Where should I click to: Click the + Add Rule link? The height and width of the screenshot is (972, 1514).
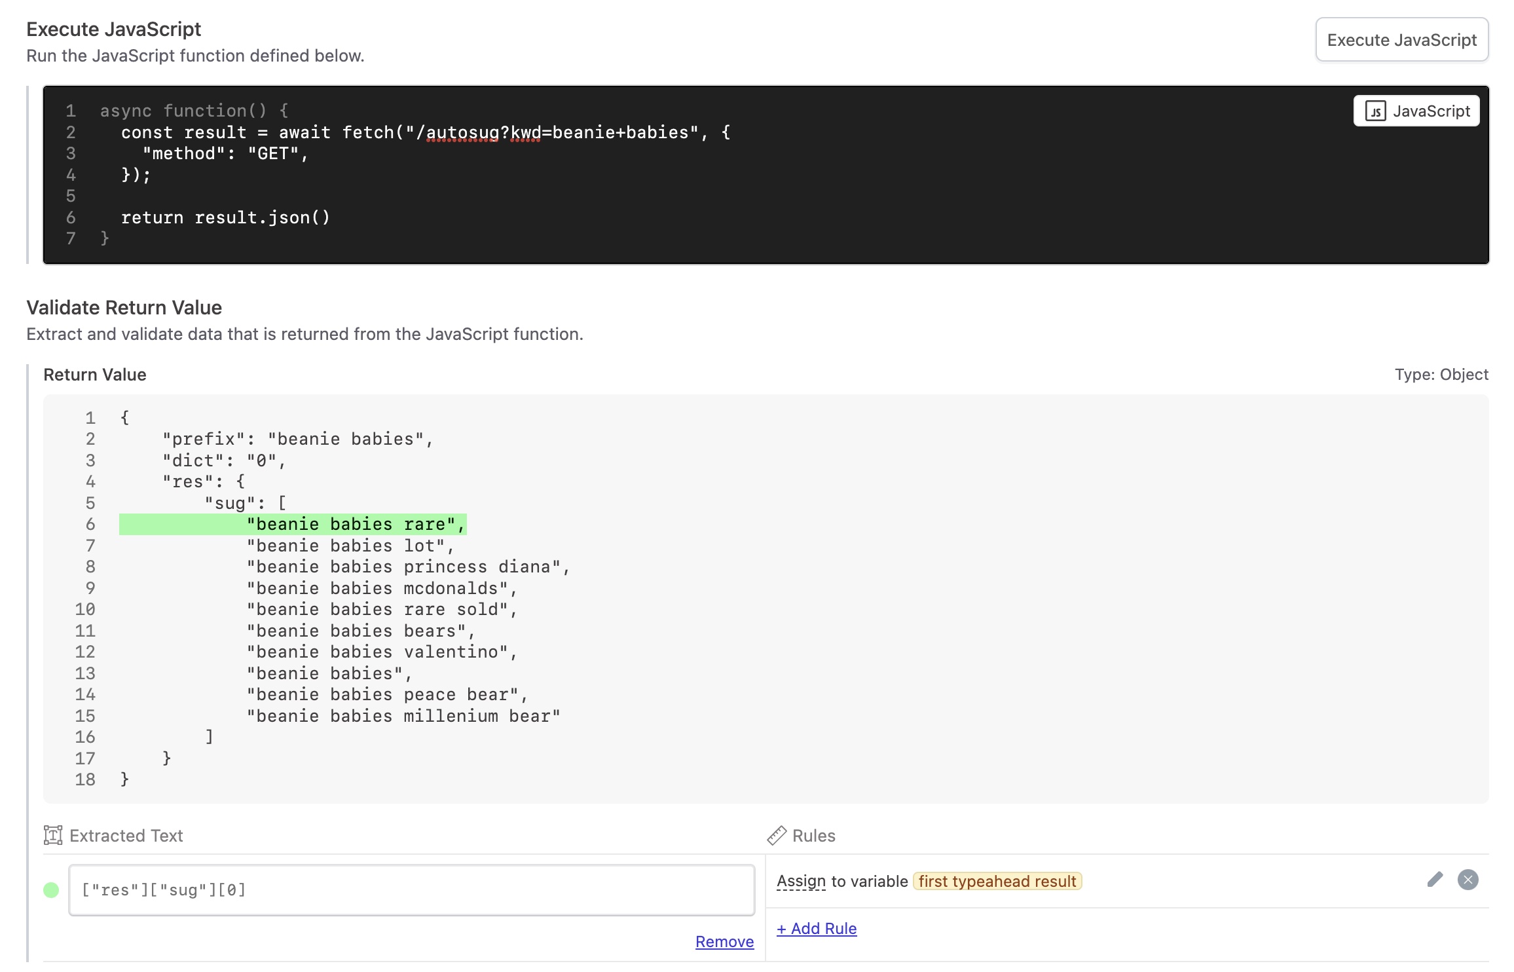[816, 928]
